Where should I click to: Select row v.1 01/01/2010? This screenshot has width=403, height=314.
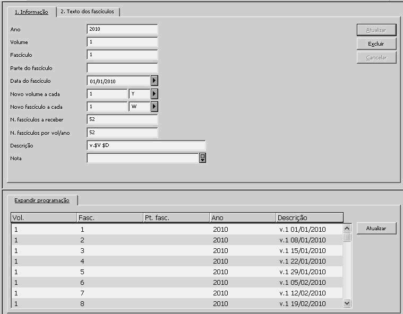177,229
